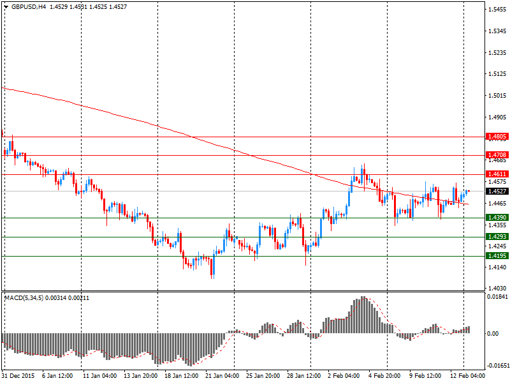Click the 6 Jan 12:00 time label
This screenshot has width=510, height=383.
[57, 376]
